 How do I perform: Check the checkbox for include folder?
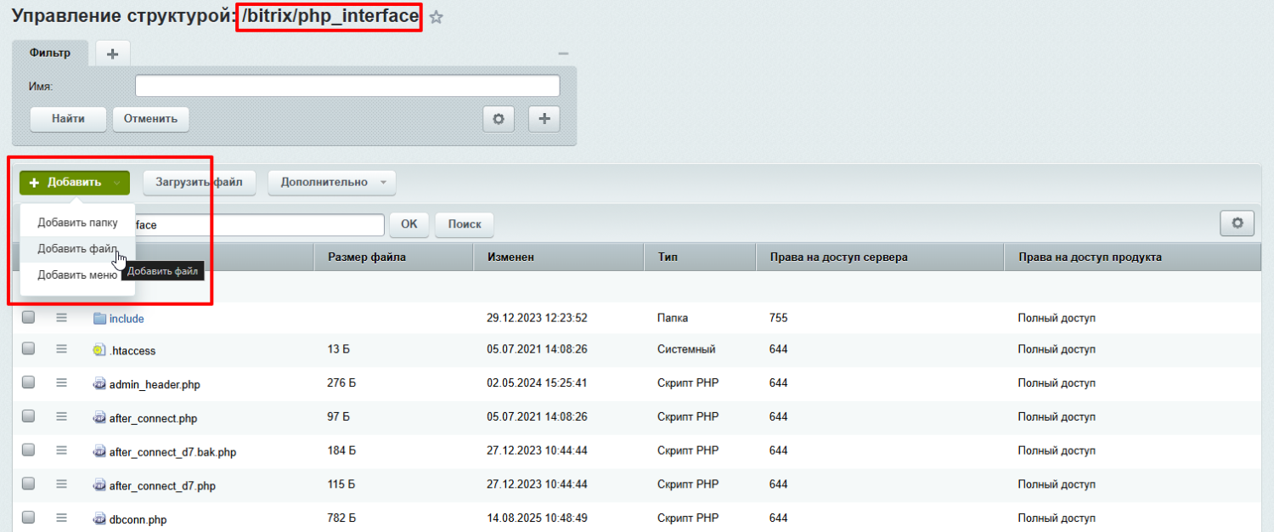click(x=28, y=317)
